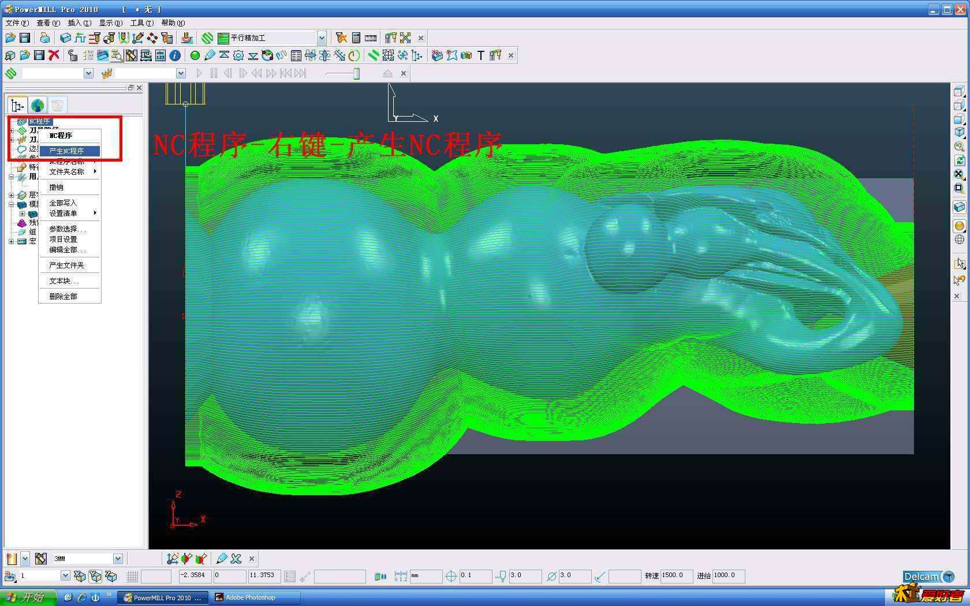Click the 转速 spindle speed field 1500.0
970x606 pixels.
pos(677,576)
